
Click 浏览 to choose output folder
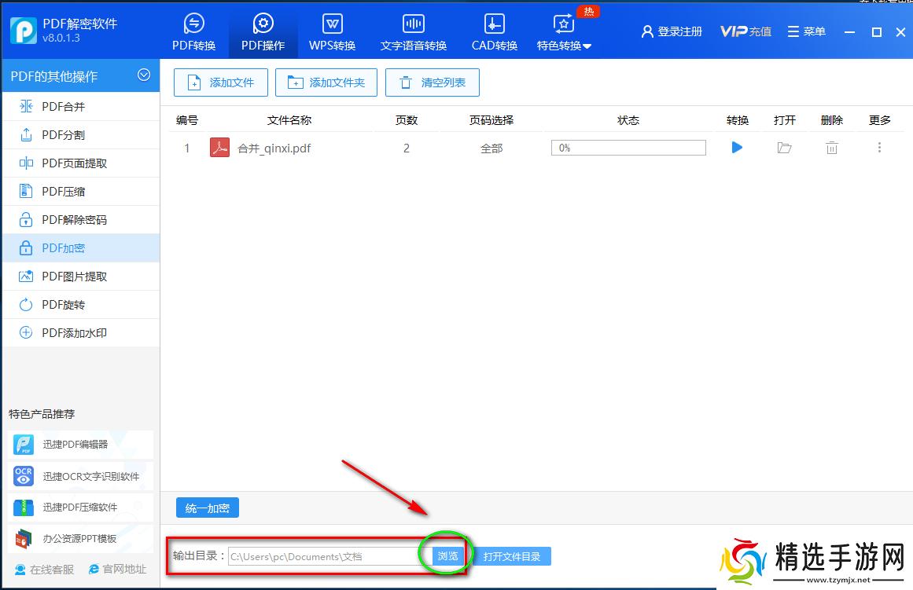click(x=447, y=555)
